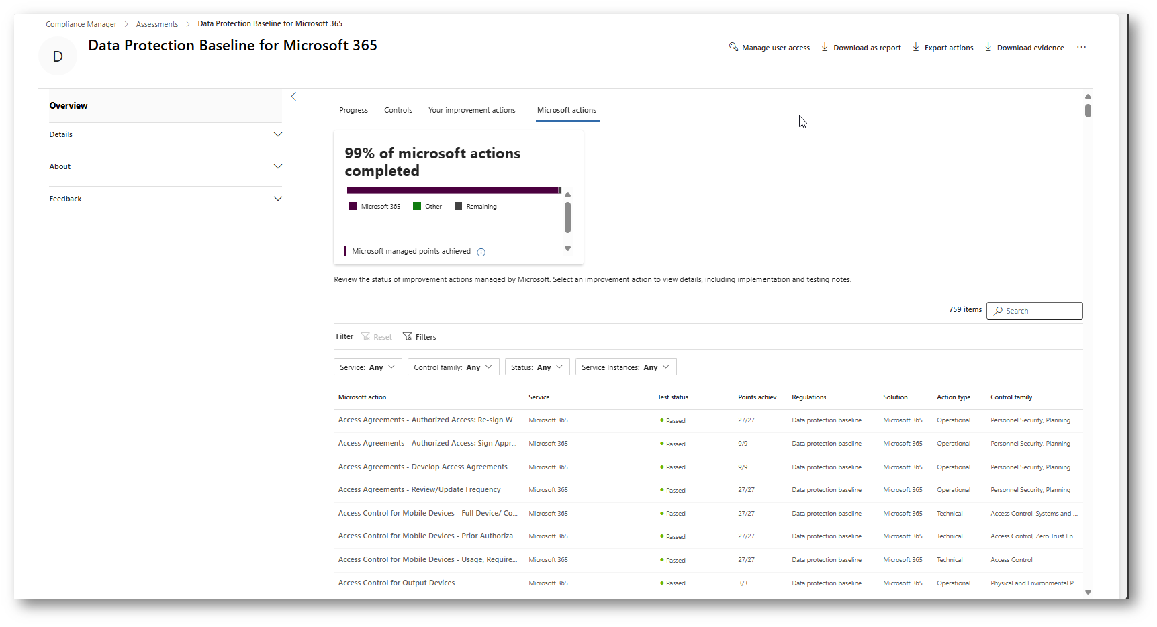Click the Download evidence arrow icon

pyautogui.click(x=988, y=47)
